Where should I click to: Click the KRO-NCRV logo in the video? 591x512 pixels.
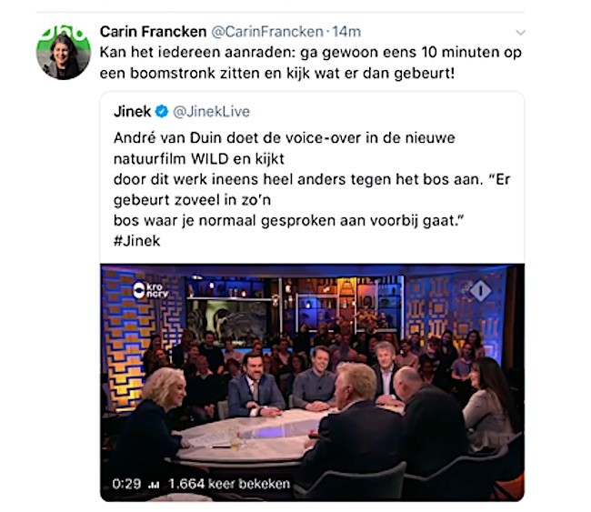tap(150, 290)
